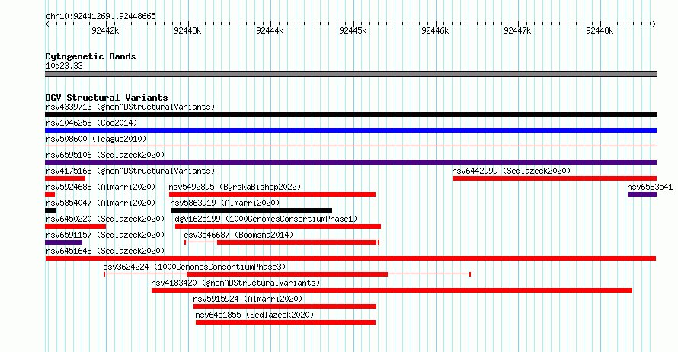Open the esv3546687 (Boomsma2014) label

(x=238, y=235)
